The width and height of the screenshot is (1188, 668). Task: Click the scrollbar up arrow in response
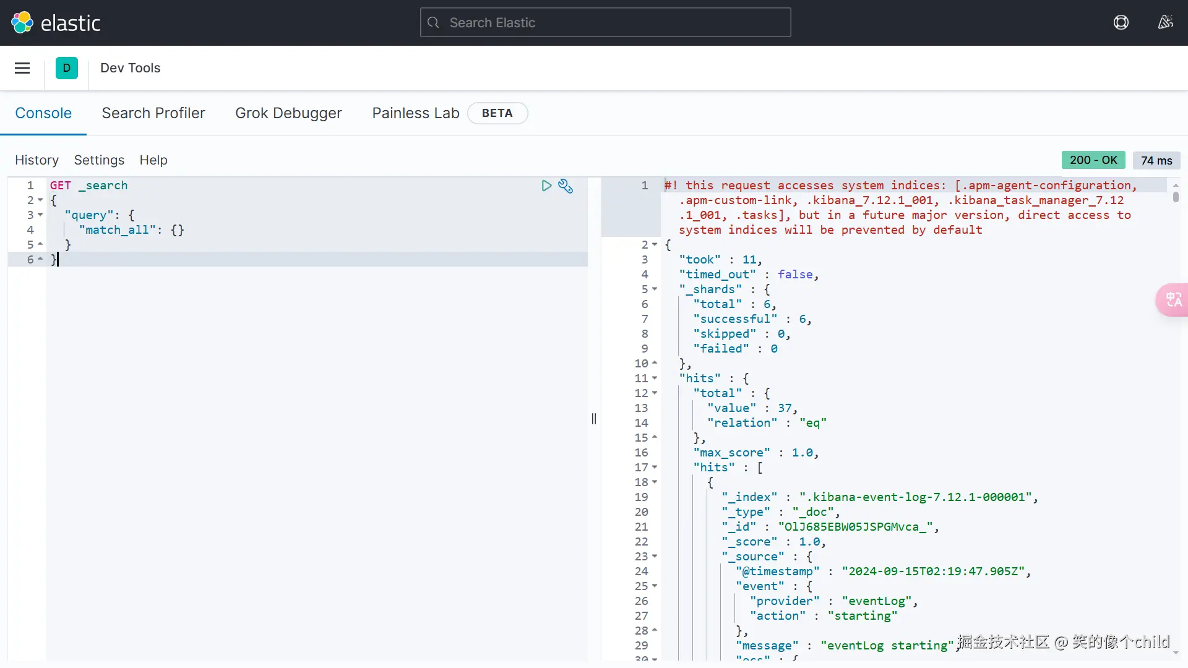click(1176, 185)
